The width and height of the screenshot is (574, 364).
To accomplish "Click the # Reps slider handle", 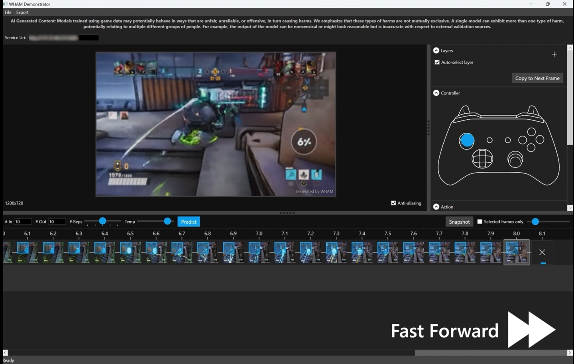I will click(x=102, y=221).
